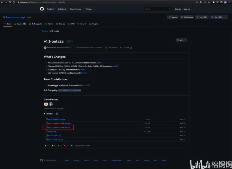Expand the Product menu
This screenshot has height=169, width=232.
pyautogui.click(x=51, y=9)
